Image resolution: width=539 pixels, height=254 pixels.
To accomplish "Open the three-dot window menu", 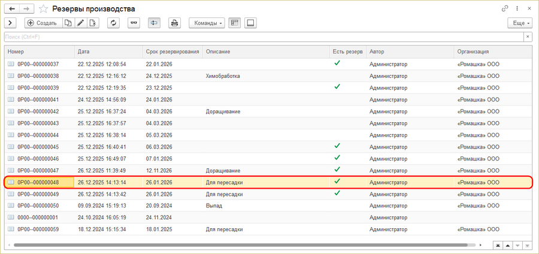I will point(517,9).
